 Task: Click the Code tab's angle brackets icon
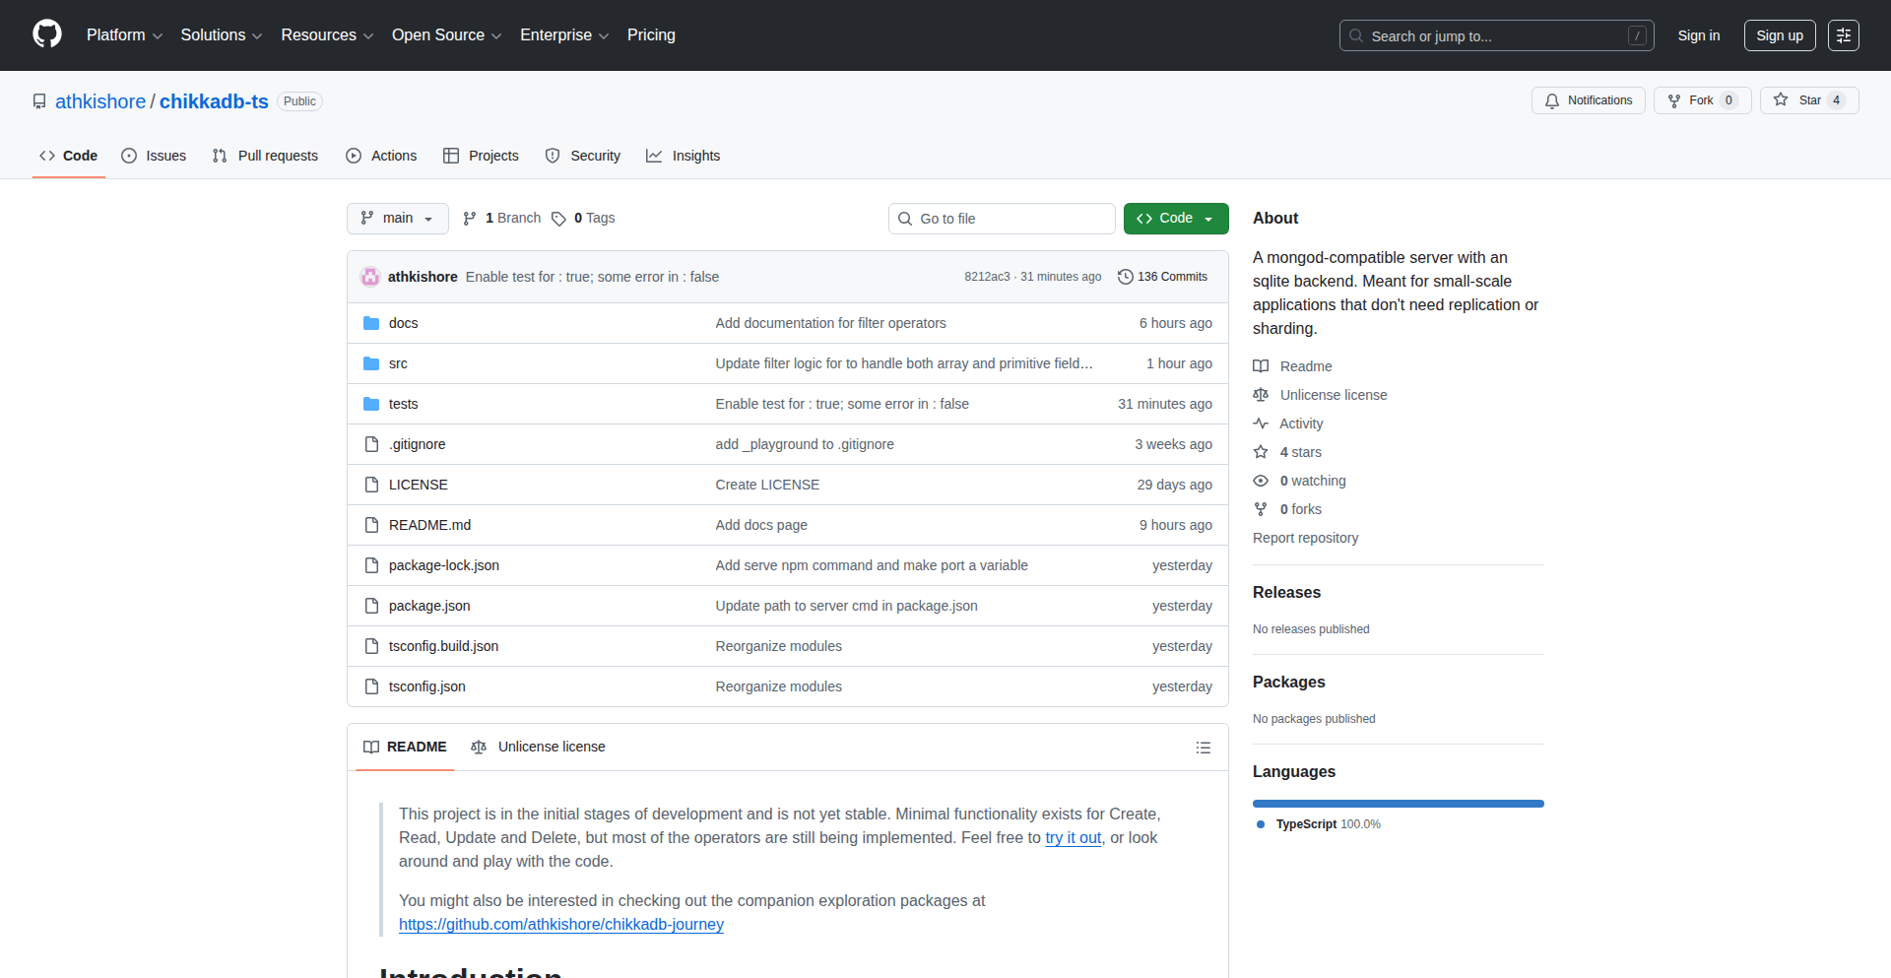[x=46, y=156]
